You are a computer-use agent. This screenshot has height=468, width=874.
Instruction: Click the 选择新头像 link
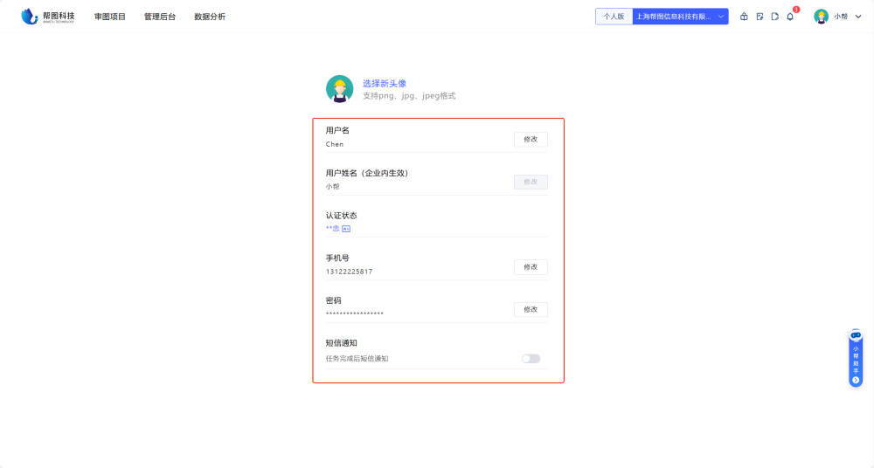(x=385, y=83)
